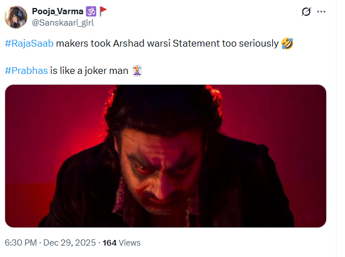Click the laughing emoji after 'seriously'
345x257 pixels.
coord(287,44)
